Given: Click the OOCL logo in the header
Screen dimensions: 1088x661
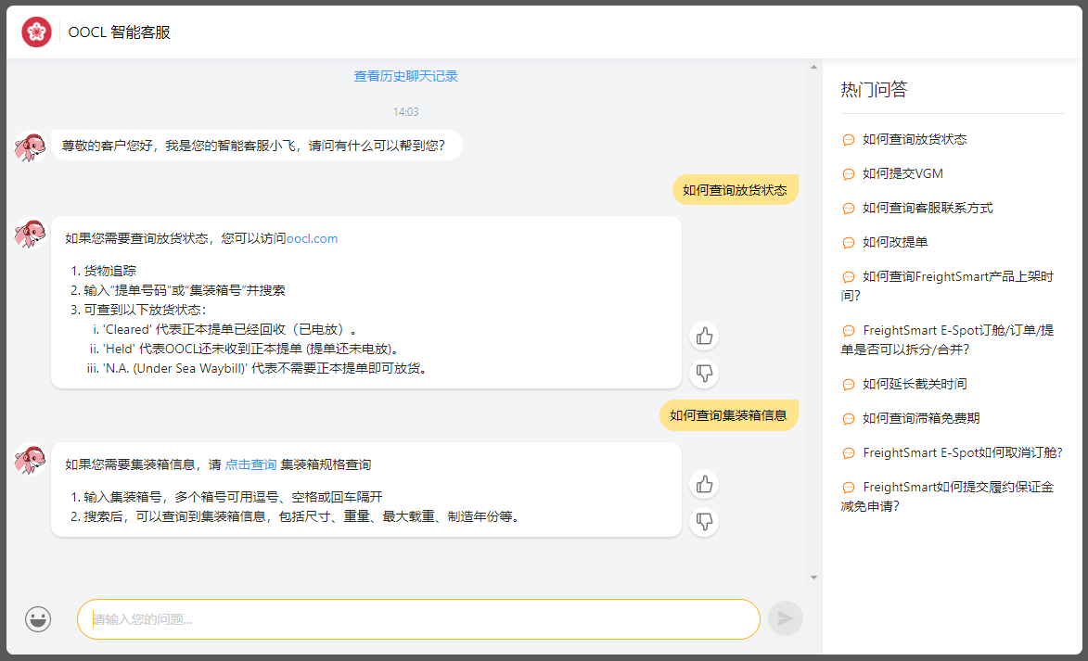Looking at the screenshot, I should pyautogui.click(x=36, y=32).
